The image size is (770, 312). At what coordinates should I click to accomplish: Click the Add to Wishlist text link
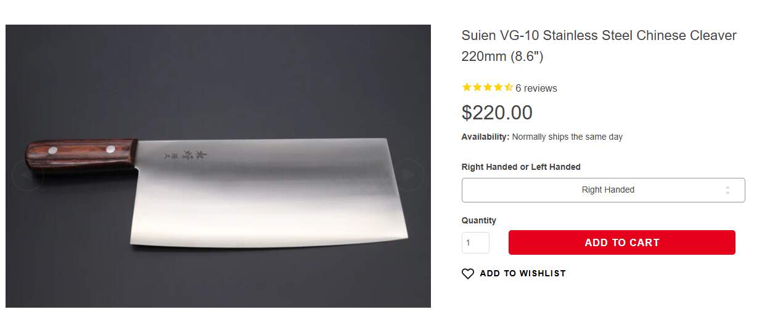click(x=522, y=273)
